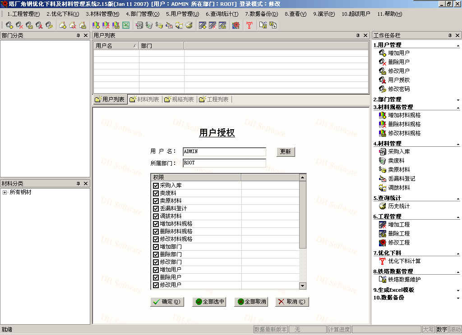Open 修改密码 from task pane
The width and height of the screenshot is (462, 335).
coord(399,89)
